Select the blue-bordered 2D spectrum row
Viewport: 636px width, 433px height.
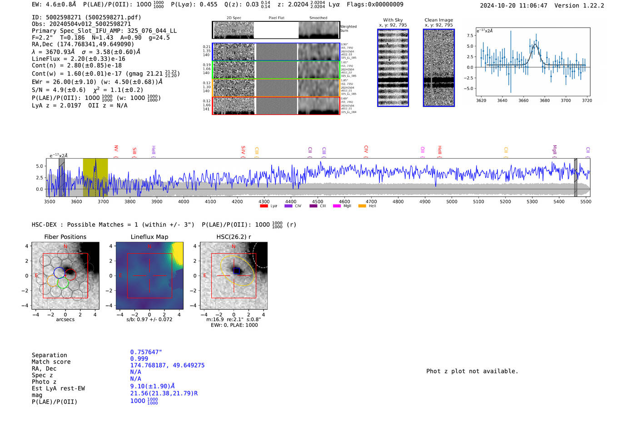tap(276, 52)
